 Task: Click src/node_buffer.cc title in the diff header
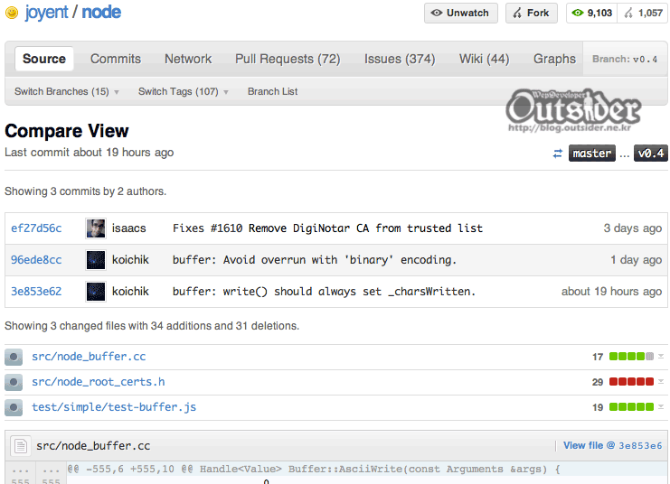click(x=93, y=446)
